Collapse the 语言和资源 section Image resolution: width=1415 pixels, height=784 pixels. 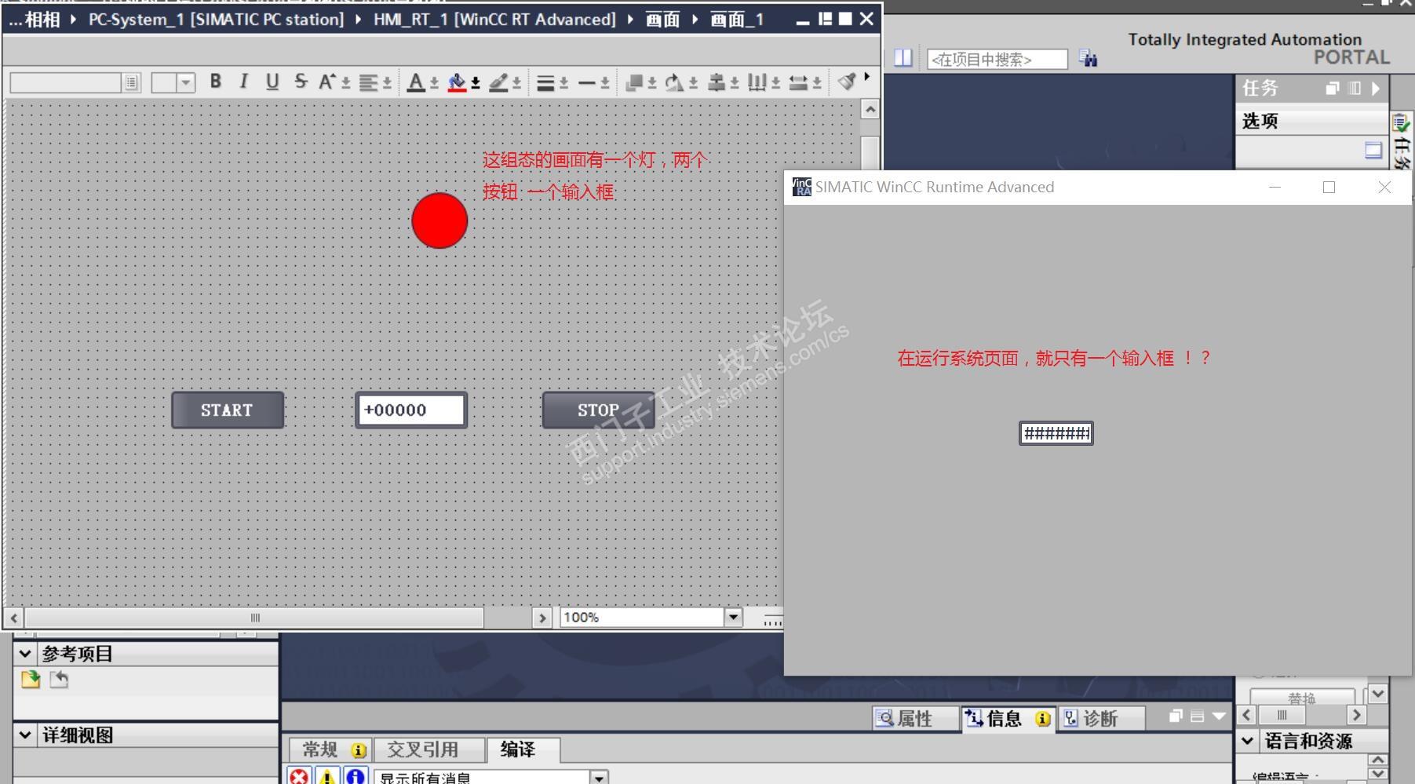click(1247, 741)
